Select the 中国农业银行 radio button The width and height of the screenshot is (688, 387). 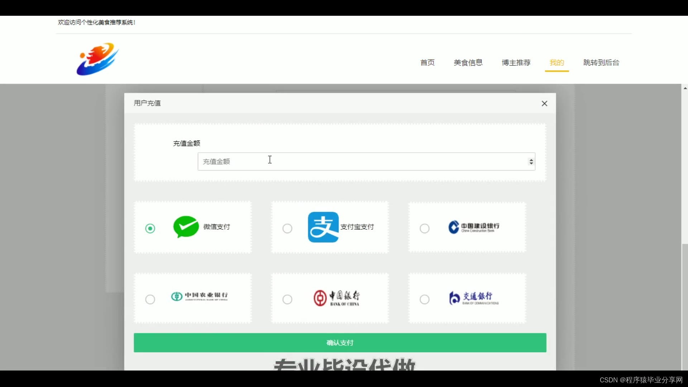150,299
